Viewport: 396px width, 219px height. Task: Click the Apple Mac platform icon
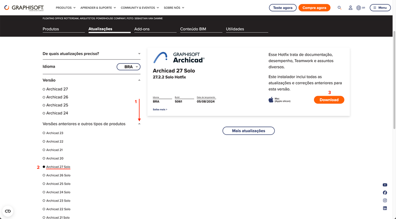pos(271,100)
